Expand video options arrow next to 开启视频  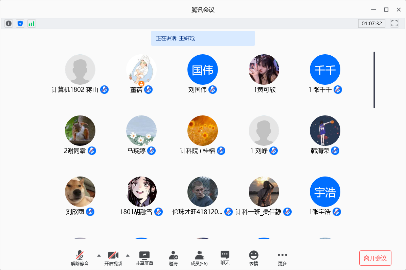click(128, 255)
